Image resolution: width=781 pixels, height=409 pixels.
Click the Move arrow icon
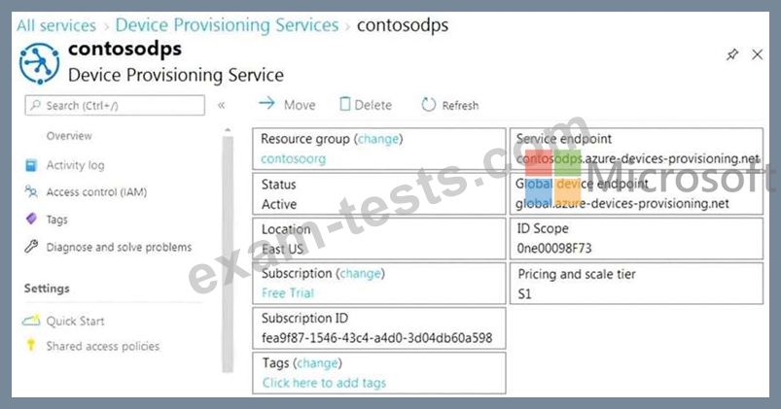pos(266,103)
